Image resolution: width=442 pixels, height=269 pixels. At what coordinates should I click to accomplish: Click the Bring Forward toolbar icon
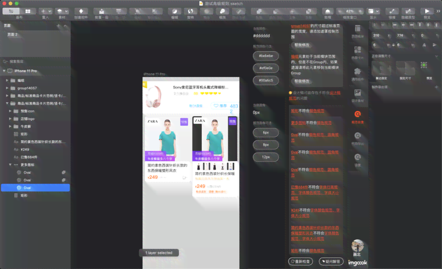pos(102,11)
